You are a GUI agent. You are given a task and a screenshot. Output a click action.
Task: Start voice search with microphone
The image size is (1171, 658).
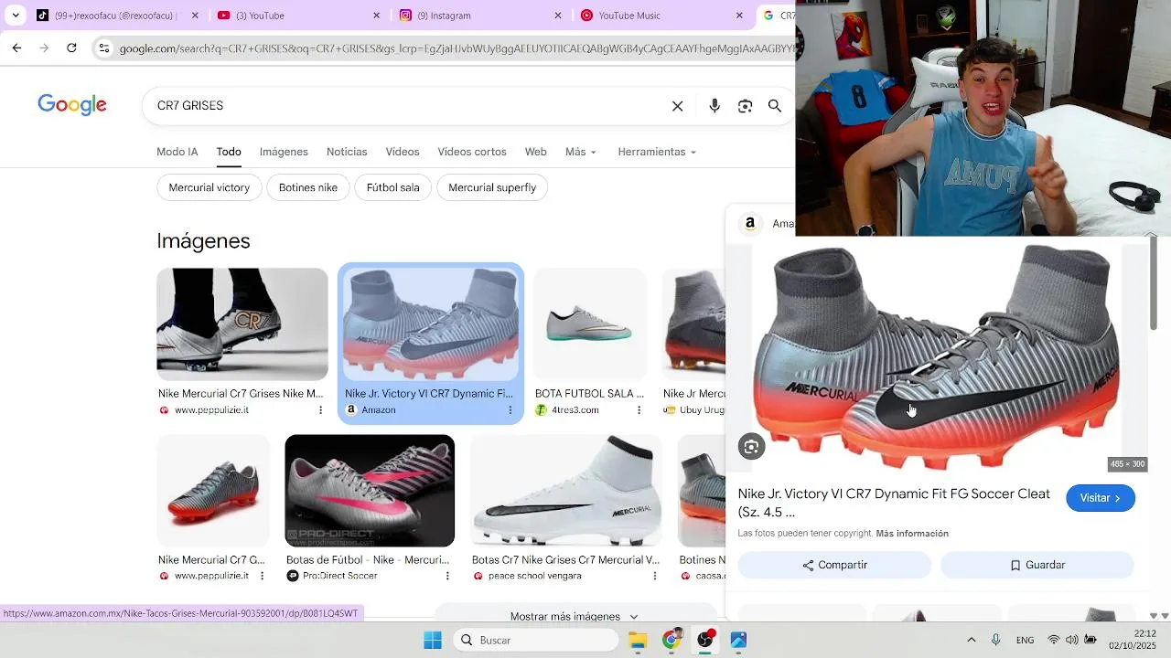(x=714, y=106)
